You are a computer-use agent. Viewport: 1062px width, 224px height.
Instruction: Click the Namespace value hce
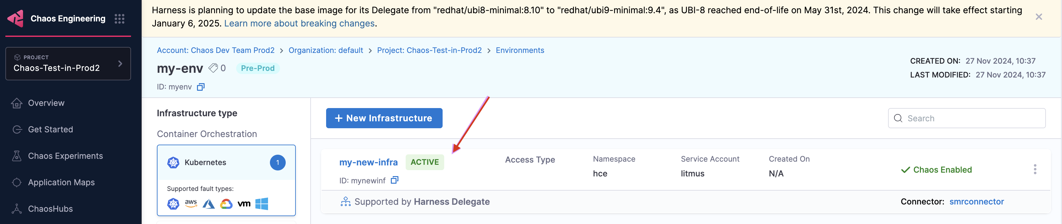click(600, 174)
